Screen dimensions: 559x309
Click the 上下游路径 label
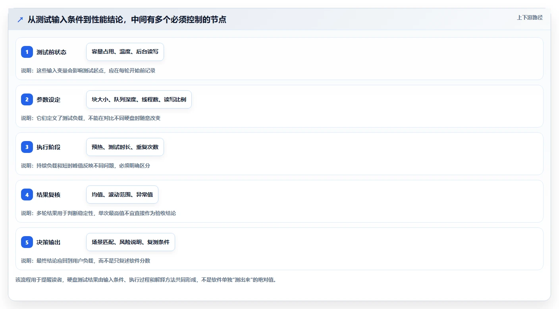tap(530, 17)
